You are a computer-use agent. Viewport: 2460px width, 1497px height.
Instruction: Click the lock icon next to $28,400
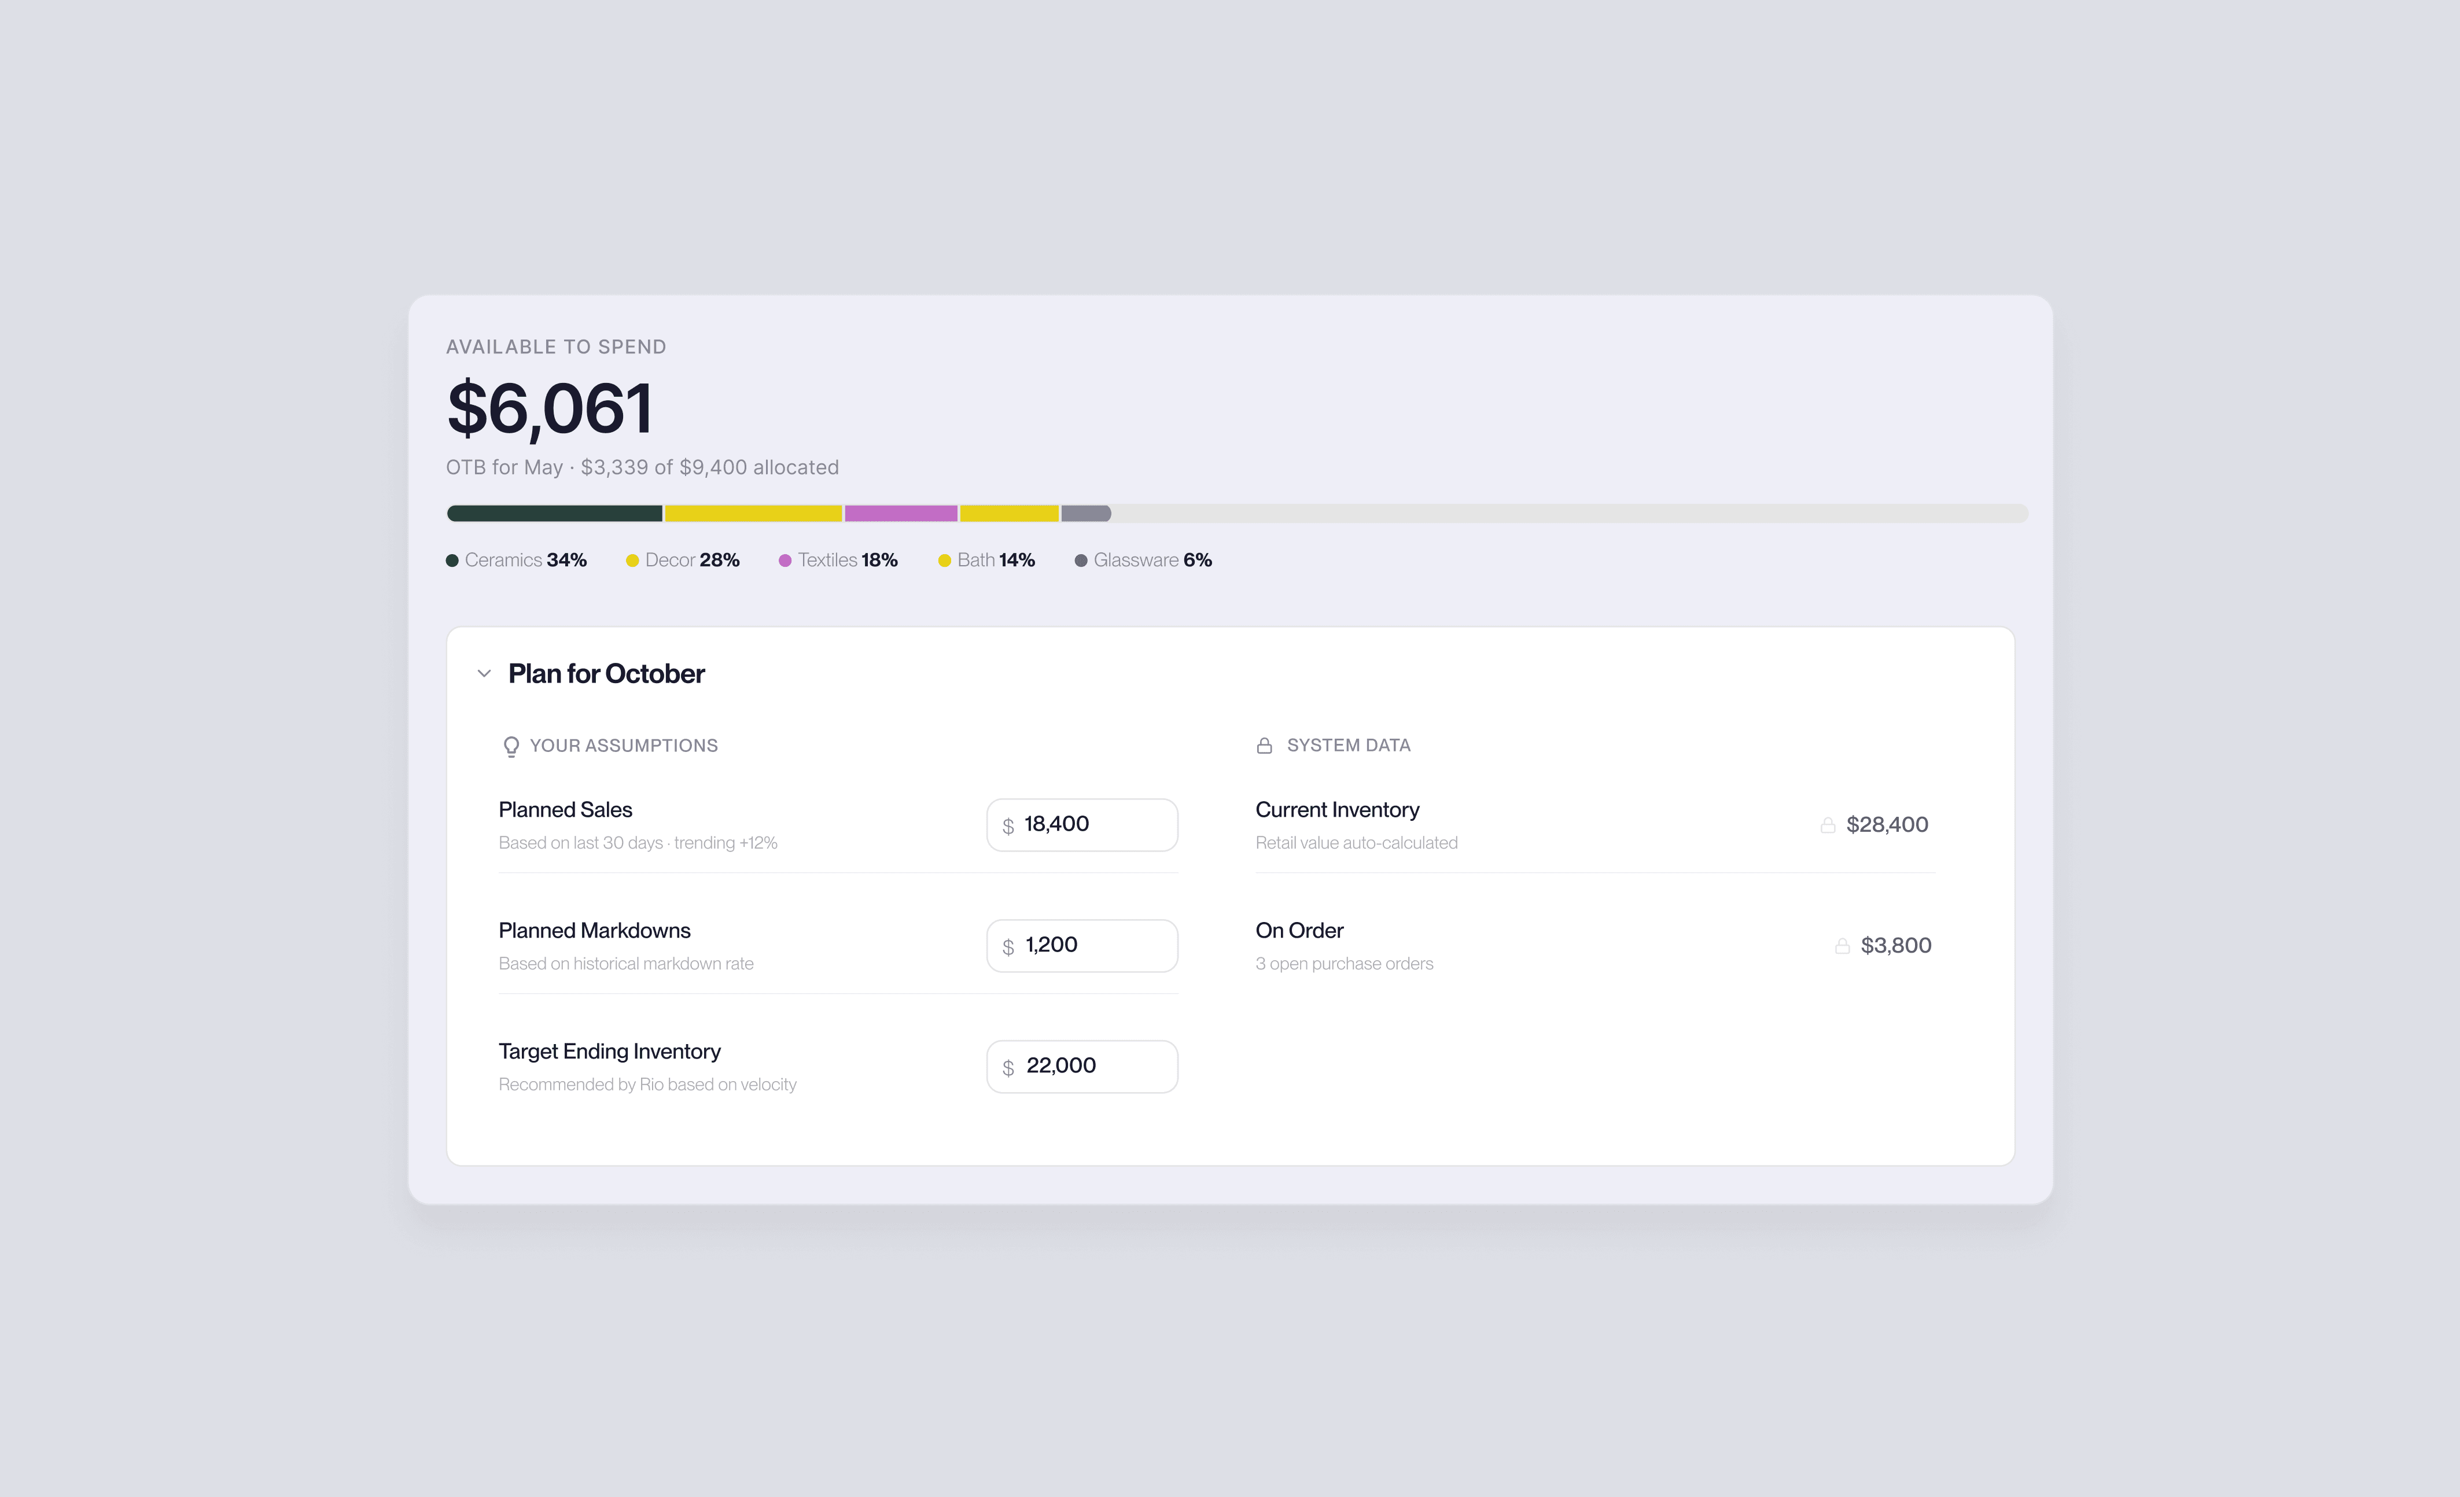pyautogui.click(x=1827, y=825)
